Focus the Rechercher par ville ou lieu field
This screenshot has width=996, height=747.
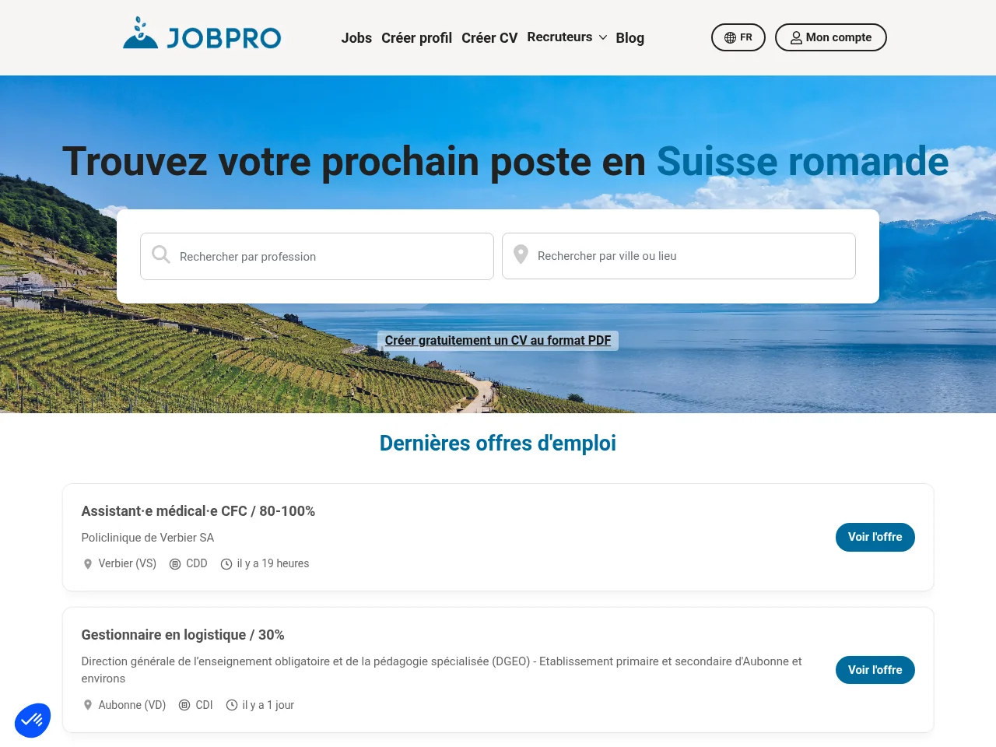pos(679,256)
